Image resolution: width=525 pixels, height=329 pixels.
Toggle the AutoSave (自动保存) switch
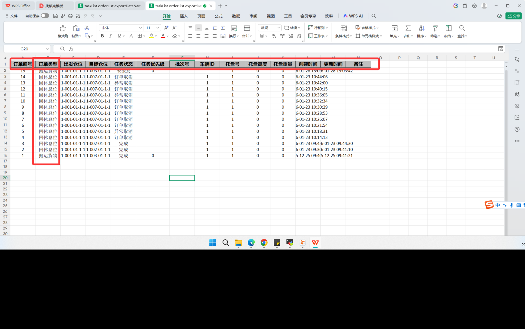click(45, 16)
